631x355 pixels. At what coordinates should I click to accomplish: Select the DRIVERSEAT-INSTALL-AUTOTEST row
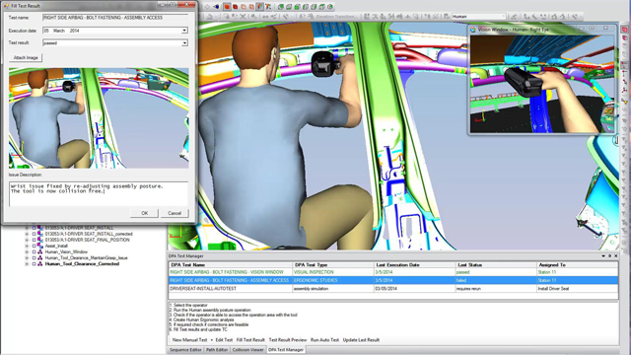(x=393, y=289)
